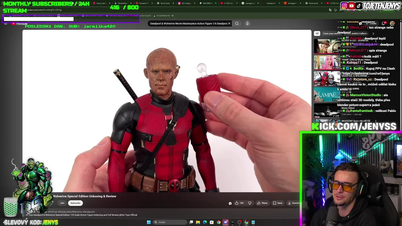The height and width of the screenshot is (226, 402).
Task: Click the Hledat taskbar search box
Action: (170, 222)
